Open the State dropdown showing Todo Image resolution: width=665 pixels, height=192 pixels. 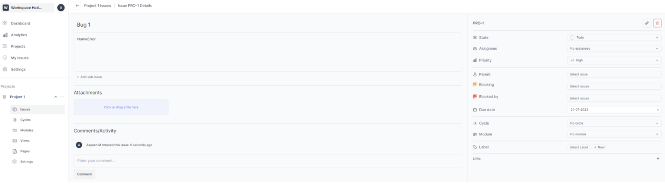click(x=614, y=37)
